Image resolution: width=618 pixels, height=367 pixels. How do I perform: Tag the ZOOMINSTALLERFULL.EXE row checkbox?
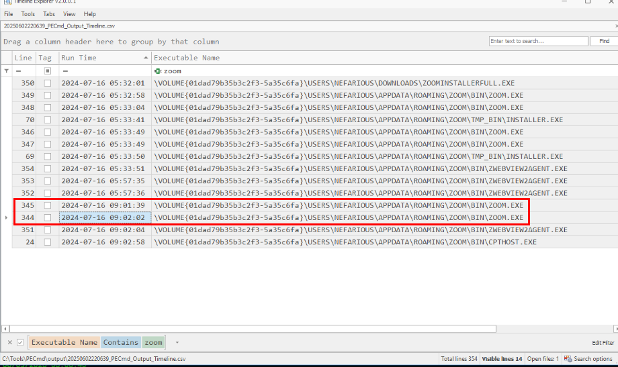(47, 83)
